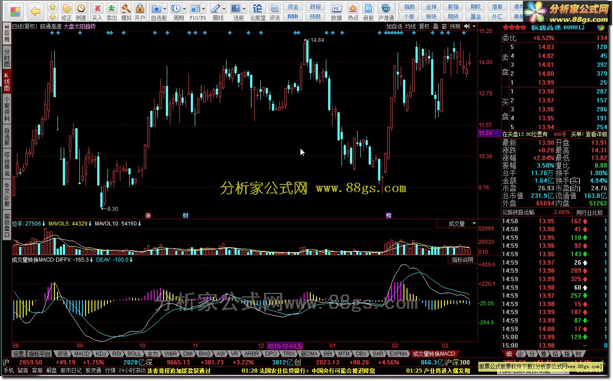The height and width of the screenshot is (381, 613).
Task: Select the KDJ indicator tab
Action: tap(101, 353)
